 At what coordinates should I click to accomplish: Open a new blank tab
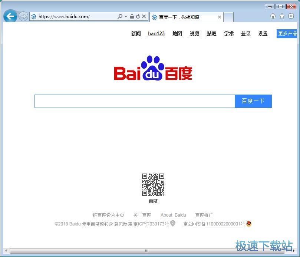click(x=228, y=17)
